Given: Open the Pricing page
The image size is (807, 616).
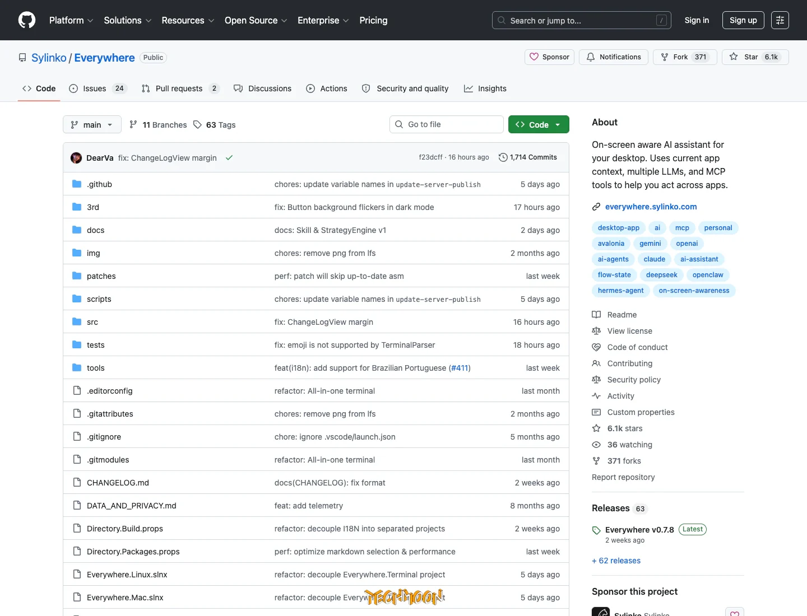Looking at the screenshot, I should [x=373, y=20].
